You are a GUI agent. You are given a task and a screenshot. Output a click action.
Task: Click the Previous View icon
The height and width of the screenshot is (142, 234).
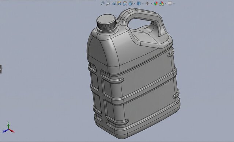[x=114, y=3]
